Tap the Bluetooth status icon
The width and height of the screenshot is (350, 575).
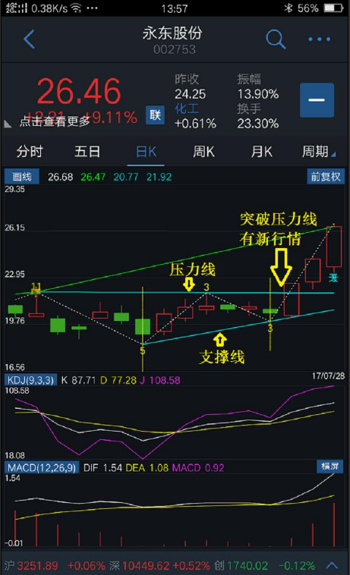click(289, 8)
